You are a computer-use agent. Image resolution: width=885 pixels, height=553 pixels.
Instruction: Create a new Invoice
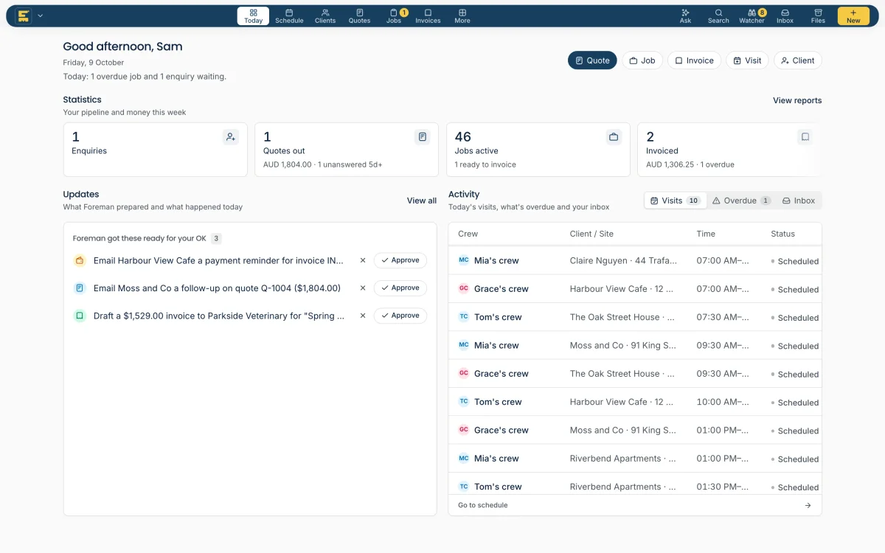(694, 60)
